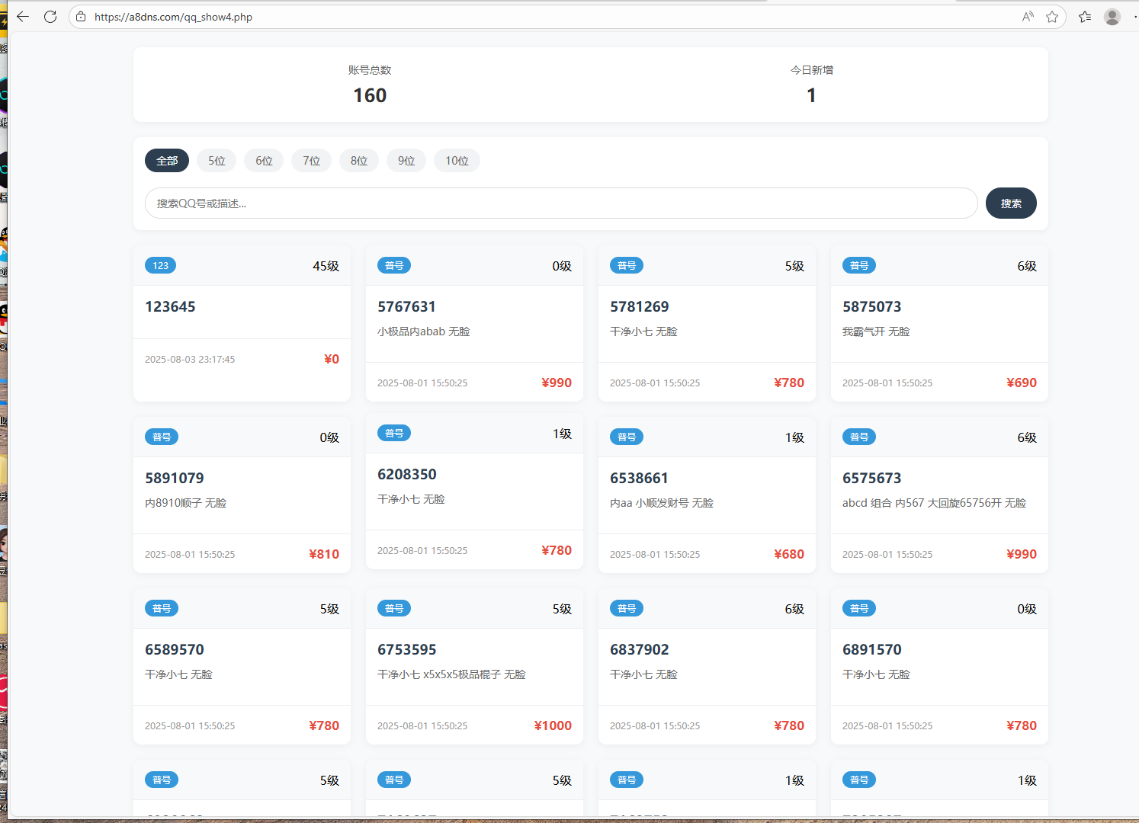
Task: Focus the QQ号 search input field
Action: coord(560,203)
